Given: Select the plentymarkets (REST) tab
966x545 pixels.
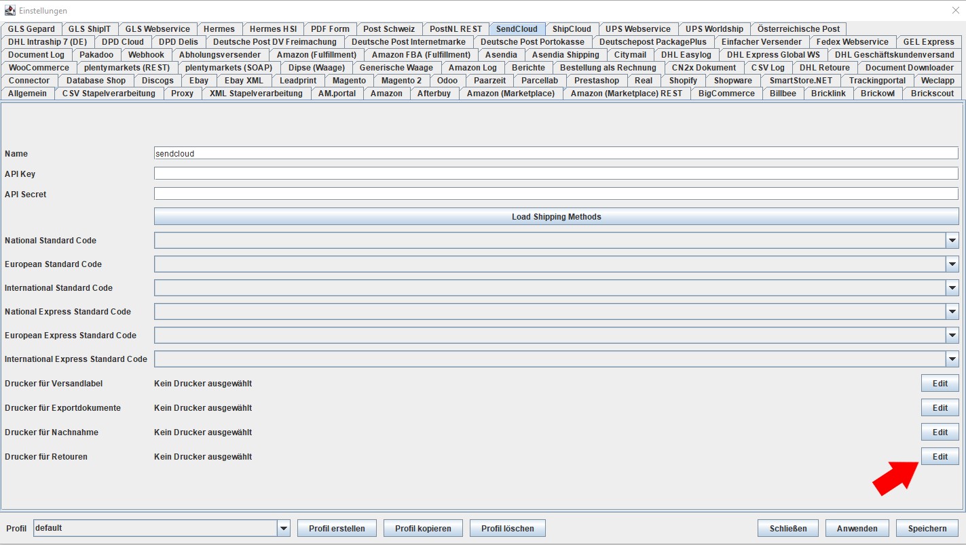Looking at the screenshot, I should tap(128, 68).
